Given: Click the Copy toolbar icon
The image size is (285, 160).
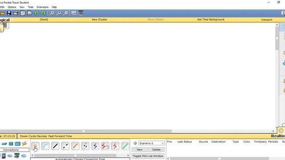Looking at the screenshot, I should 23,13.
